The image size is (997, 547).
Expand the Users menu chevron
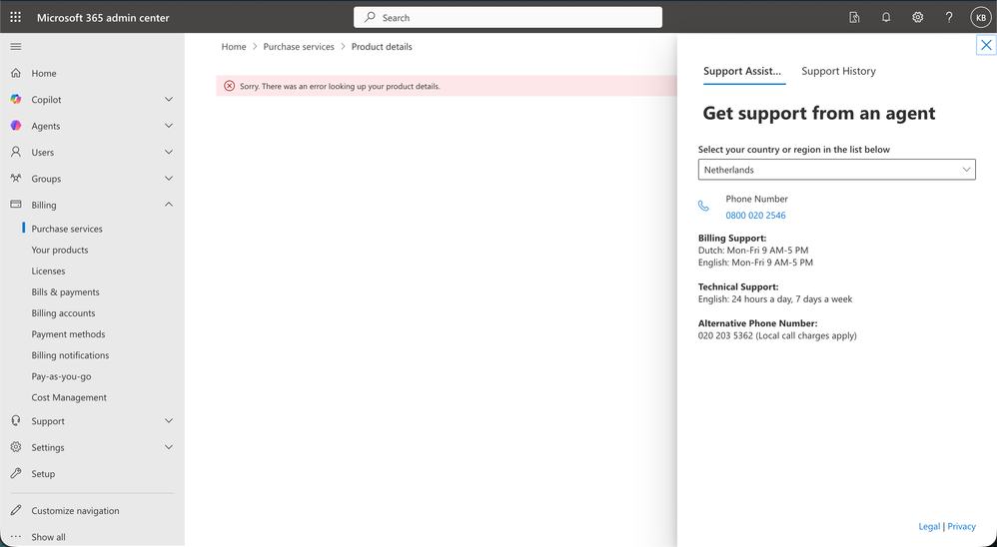pos(169,152)
